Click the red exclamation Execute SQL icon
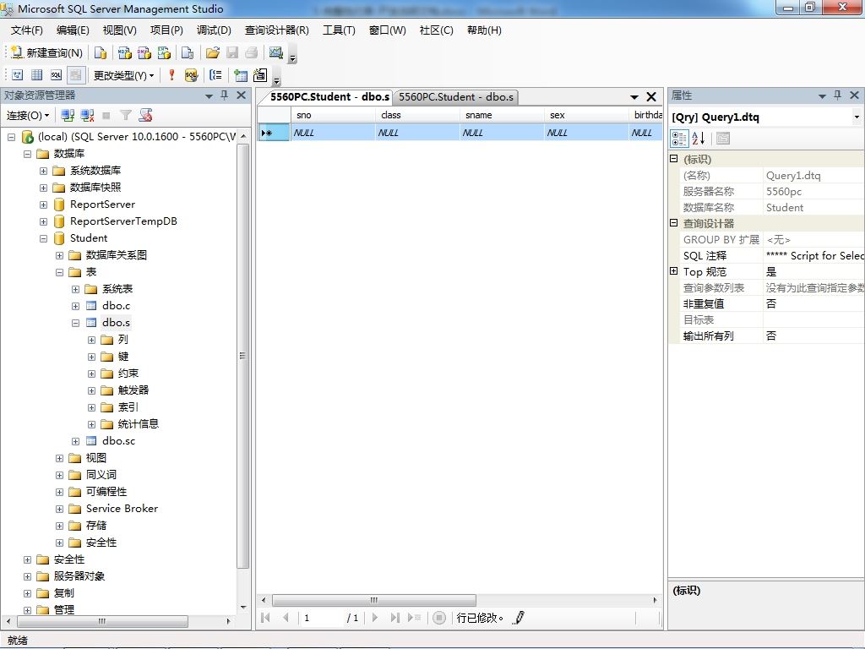 pyautogui.click(x=171, y=74)
